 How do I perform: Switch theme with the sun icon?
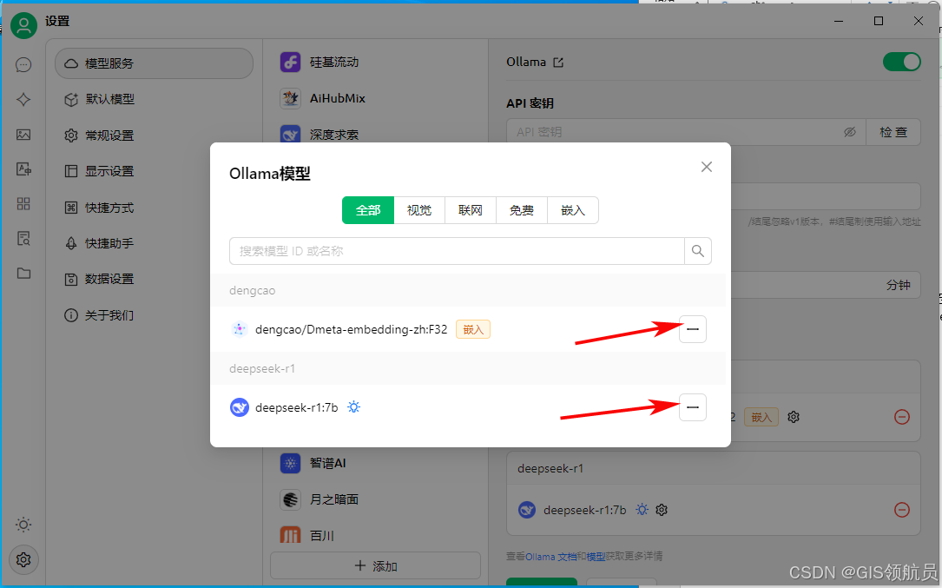point(23,525)
